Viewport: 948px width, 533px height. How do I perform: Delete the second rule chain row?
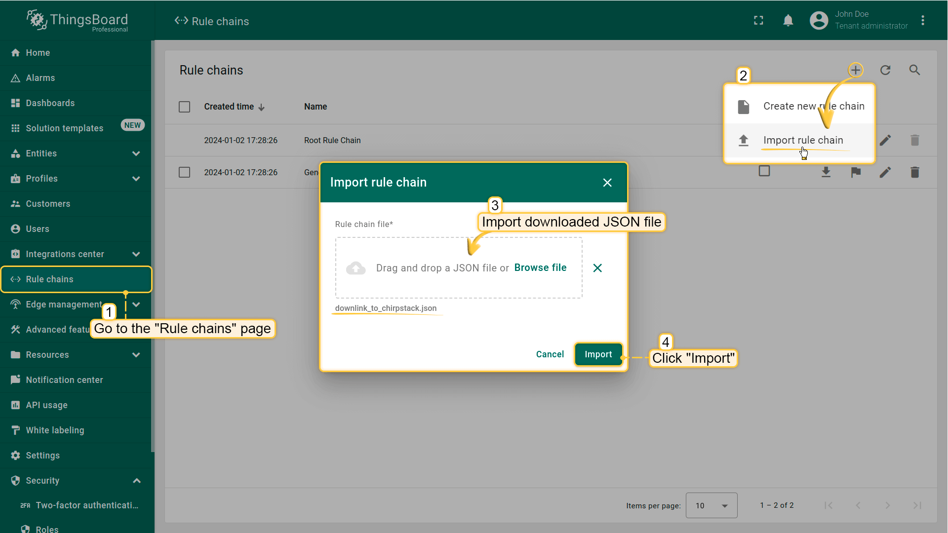[x=914, y=172]
